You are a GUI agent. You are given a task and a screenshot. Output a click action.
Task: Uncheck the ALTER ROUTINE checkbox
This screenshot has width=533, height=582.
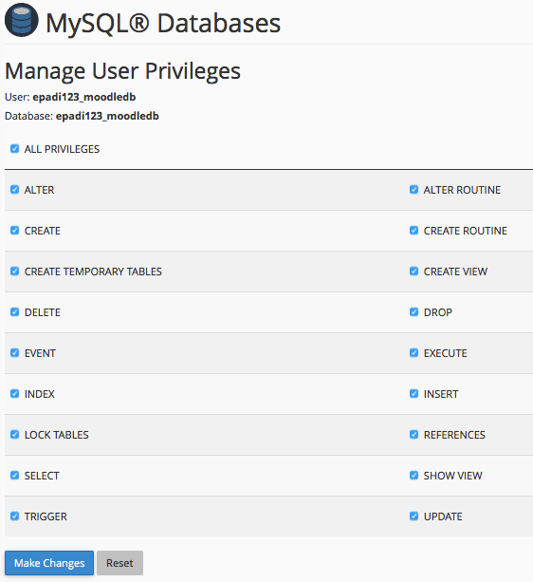click(414, 190)
